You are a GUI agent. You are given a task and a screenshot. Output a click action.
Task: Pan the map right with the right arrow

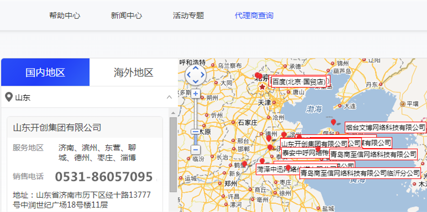coord(202,74)
